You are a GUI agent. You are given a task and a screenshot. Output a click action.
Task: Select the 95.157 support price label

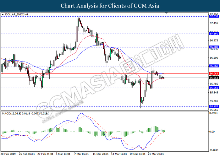214,106
